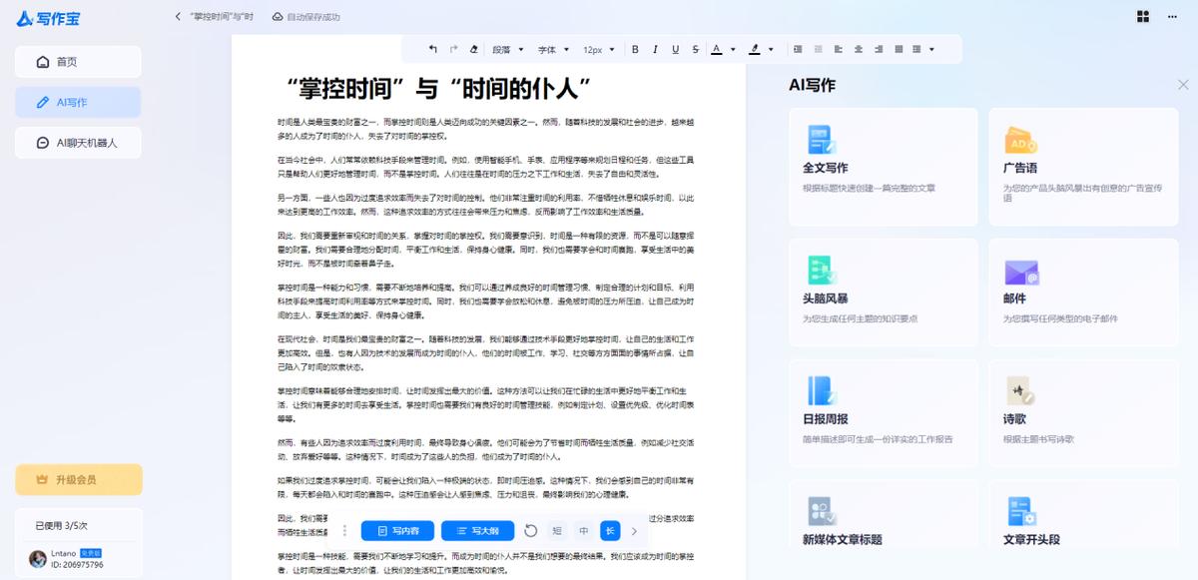
Task: Close the AI写作 panel
Action: 1183,85
